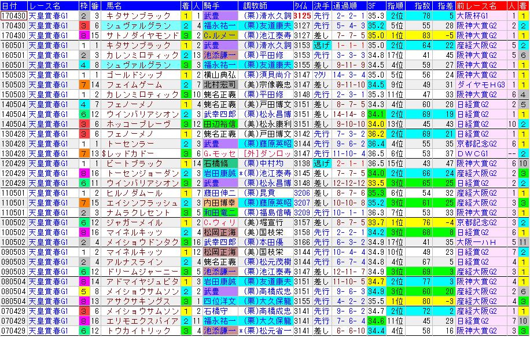Select horse name ヒルノダムール
Viewport: 530px width, 337px height.
135,193
